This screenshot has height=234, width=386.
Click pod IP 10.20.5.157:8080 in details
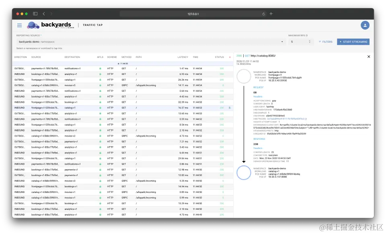[277, 177]
